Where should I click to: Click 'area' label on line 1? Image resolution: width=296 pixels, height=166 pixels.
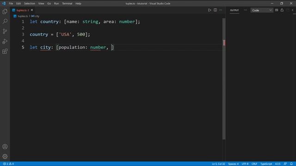pyautogui.click(x=109, y=22)
